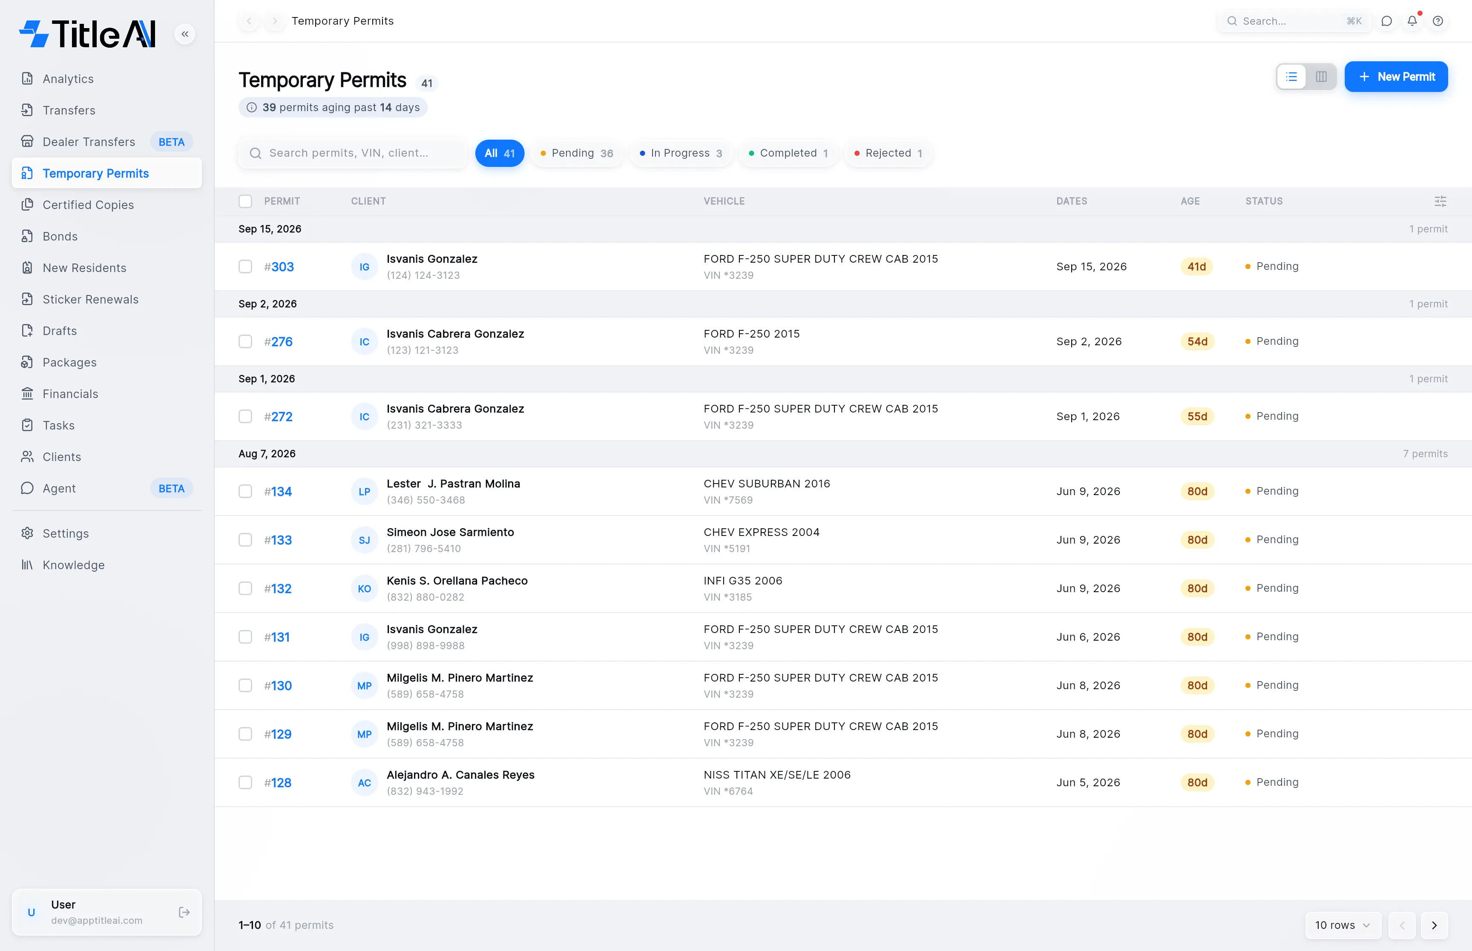Screen dimensions: 1472x951
Task: Check the box for permit #276
Action: click(245, 341)
